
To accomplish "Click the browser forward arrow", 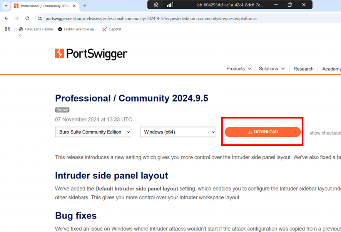I will pos(17,18).
